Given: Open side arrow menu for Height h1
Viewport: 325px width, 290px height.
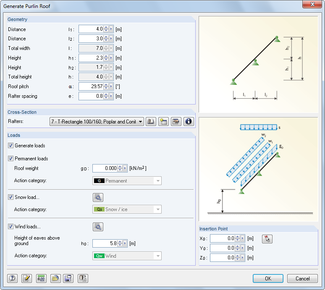Looking at the screenshot, I should pyautogui.click(x=111, y=58).
